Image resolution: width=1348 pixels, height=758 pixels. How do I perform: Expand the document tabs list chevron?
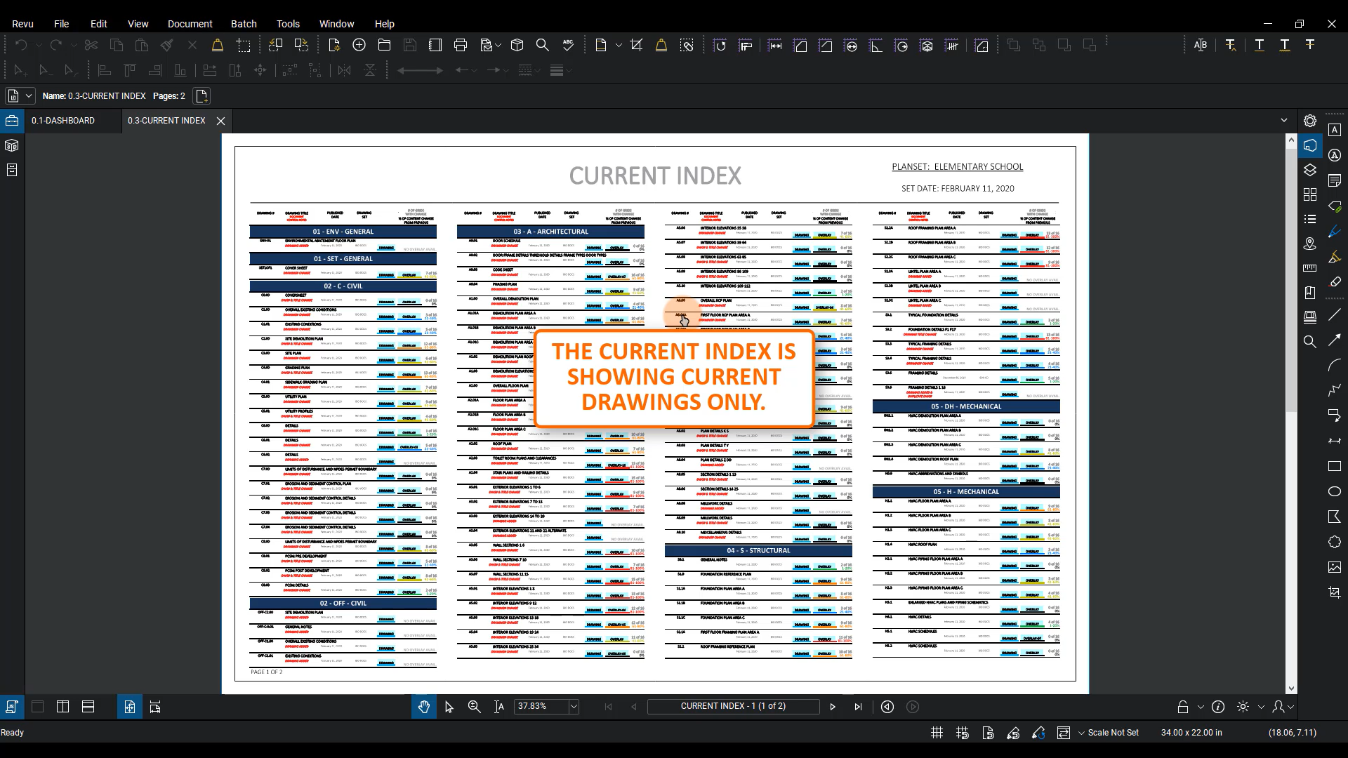click(1284, 121)
